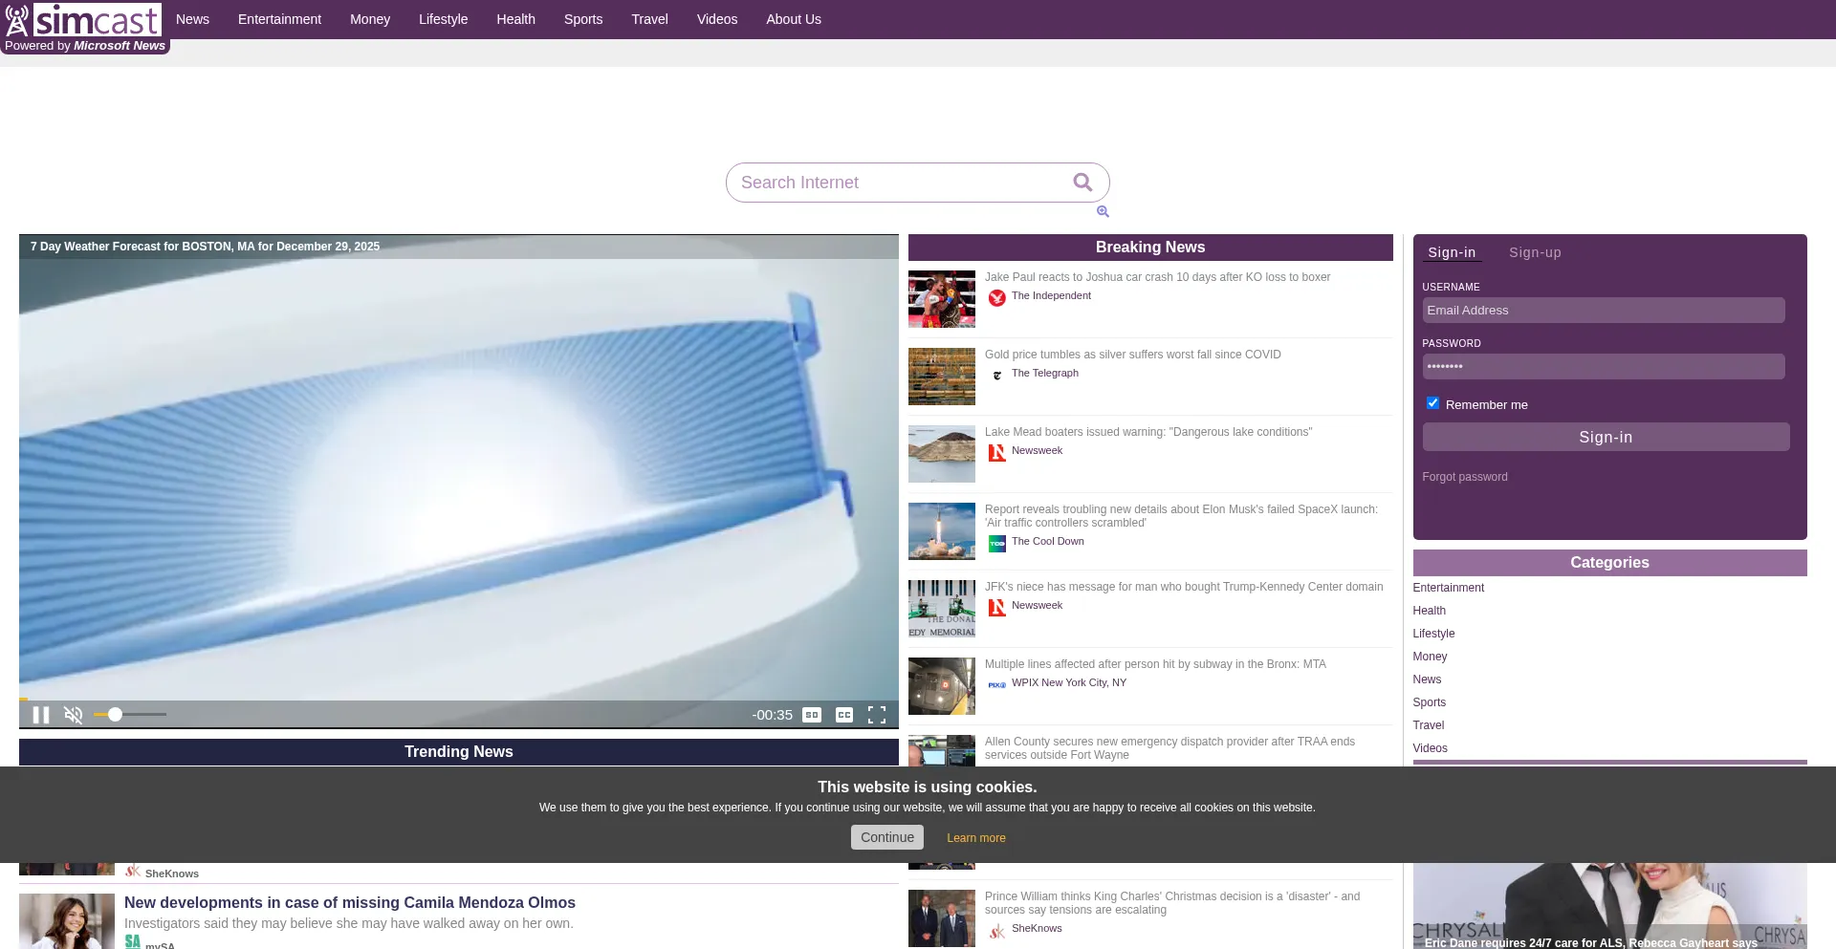Click Newsweek icon under JFK's niece story
The width and height of the screenshot is (1836, 949).
coord(997,608)
